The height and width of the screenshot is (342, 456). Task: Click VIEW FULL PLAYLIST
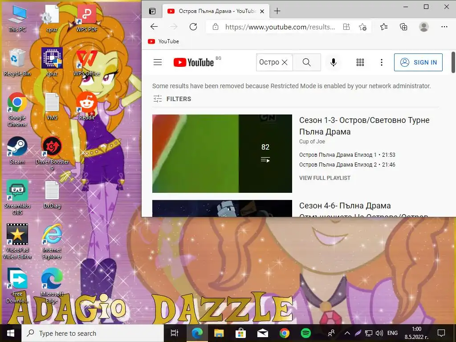coord(325,178)
